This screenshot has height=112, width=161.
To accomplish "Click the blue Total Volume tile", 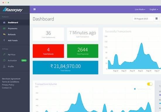I will [65, 67].
